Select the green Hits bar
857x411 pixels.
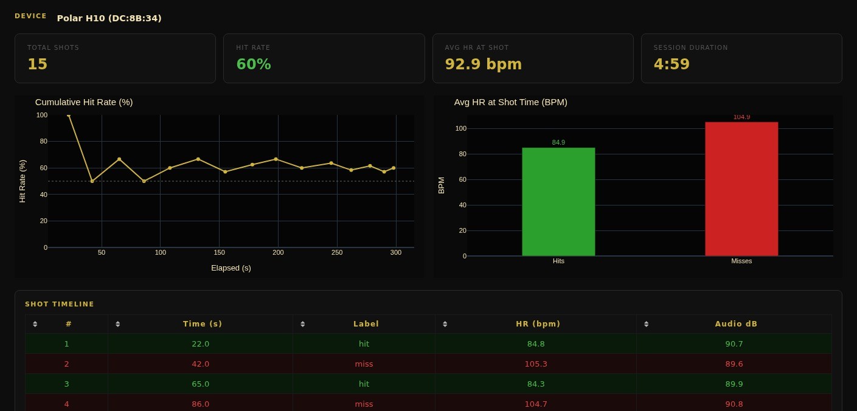point(558,202)
